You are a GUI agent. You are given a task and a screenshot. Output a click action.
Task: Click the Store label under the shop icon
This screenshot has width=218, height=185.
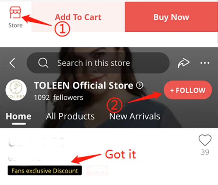click(15, 26)
